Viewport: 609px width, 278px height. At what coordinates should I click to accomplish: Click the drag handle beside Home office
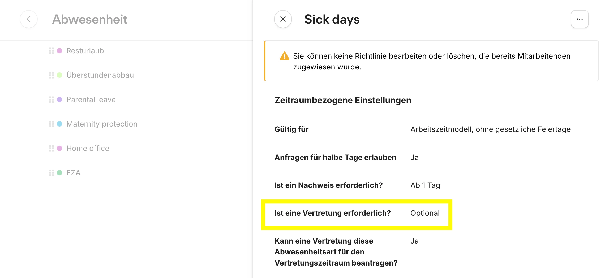click(x=52, y=149)
